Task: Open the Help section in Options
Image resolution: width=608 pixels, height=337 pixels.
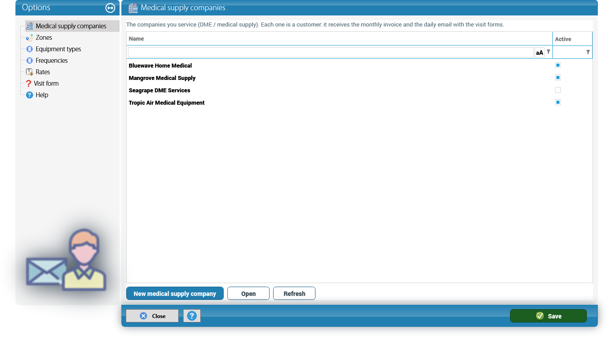Action: (x=42, y=95)
